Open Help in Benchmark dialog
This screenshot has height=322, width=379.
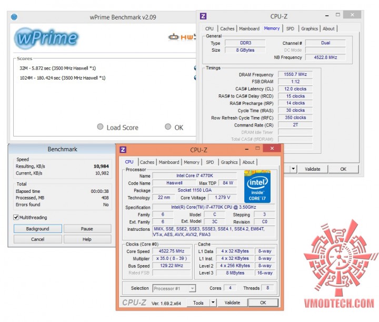(x=87, y=239)
